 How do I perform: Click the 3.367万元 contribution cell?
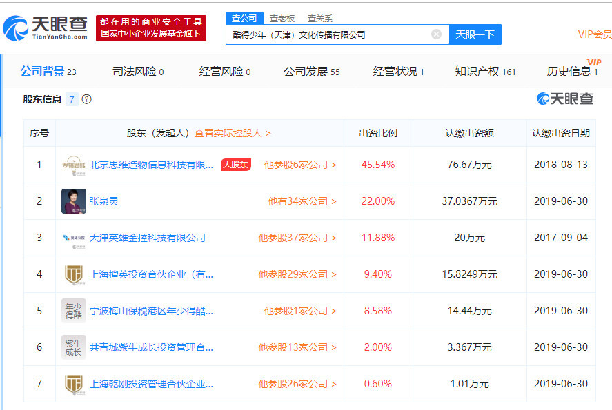tap(470, 347)
